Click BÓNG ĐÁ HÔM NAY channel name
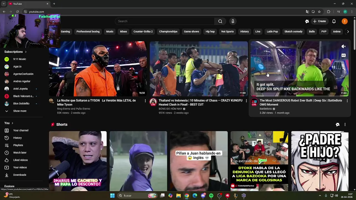This screenshot has width=356, height=200. point(170,109)
